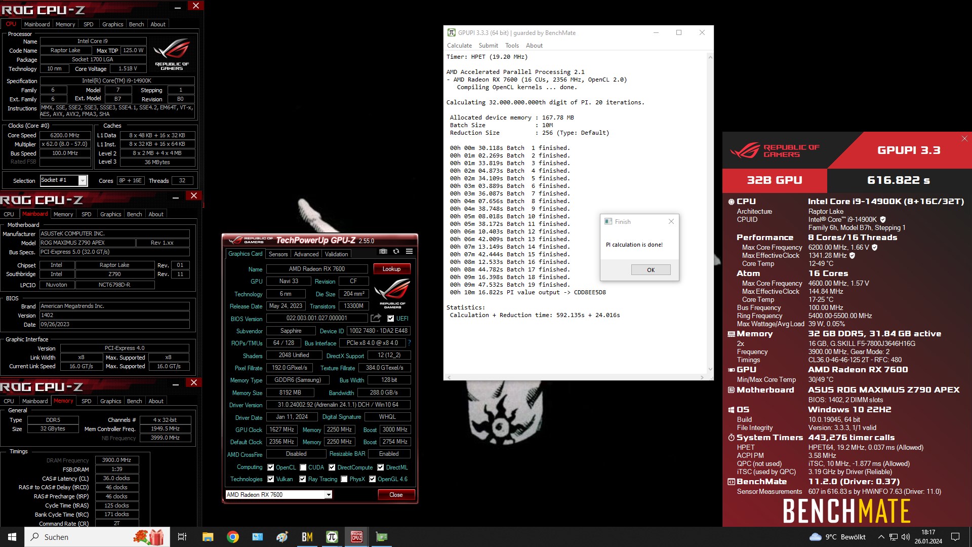Screen dimensions: 972x547
Task: Open the Tools menu in GPUPI
Action: (512, 46)
